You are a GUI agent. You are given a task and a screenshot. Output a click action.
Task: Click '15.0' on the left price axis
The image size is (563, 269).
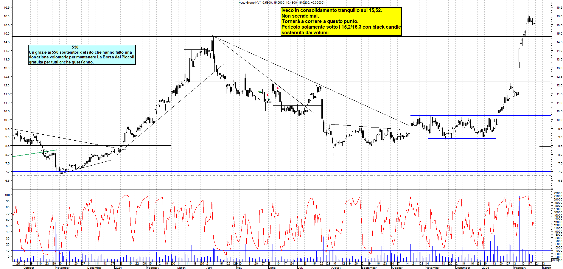(x=6, y=33)
